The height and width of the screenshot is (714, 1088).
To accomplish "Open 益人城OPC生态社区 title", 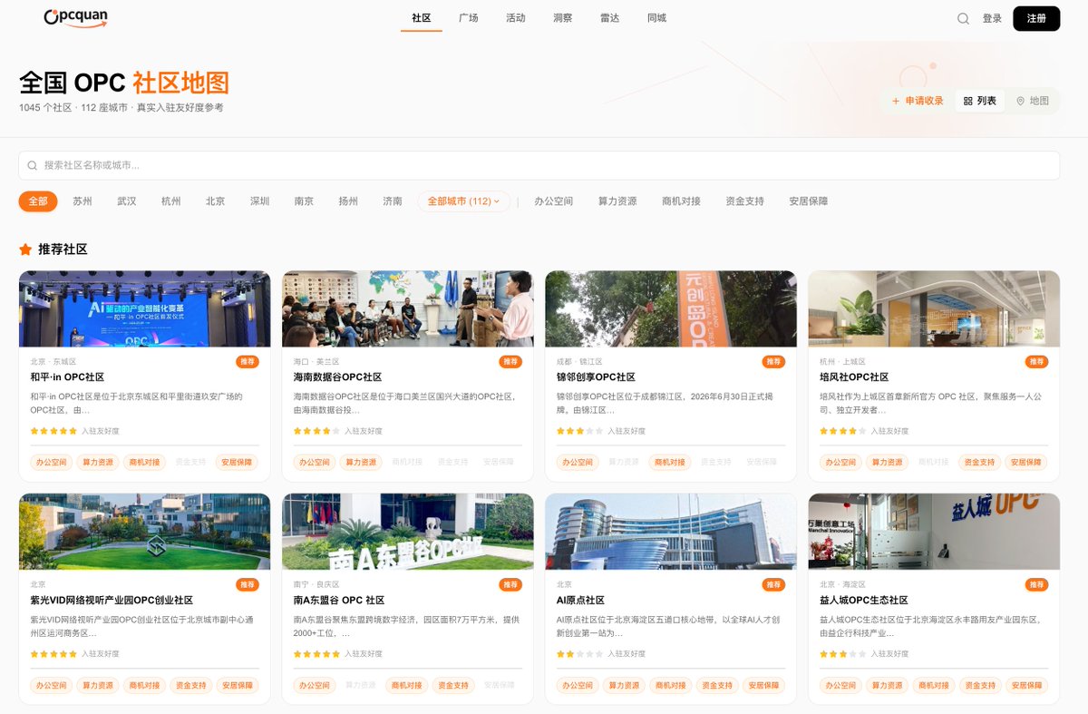I will tap(864, 601).
